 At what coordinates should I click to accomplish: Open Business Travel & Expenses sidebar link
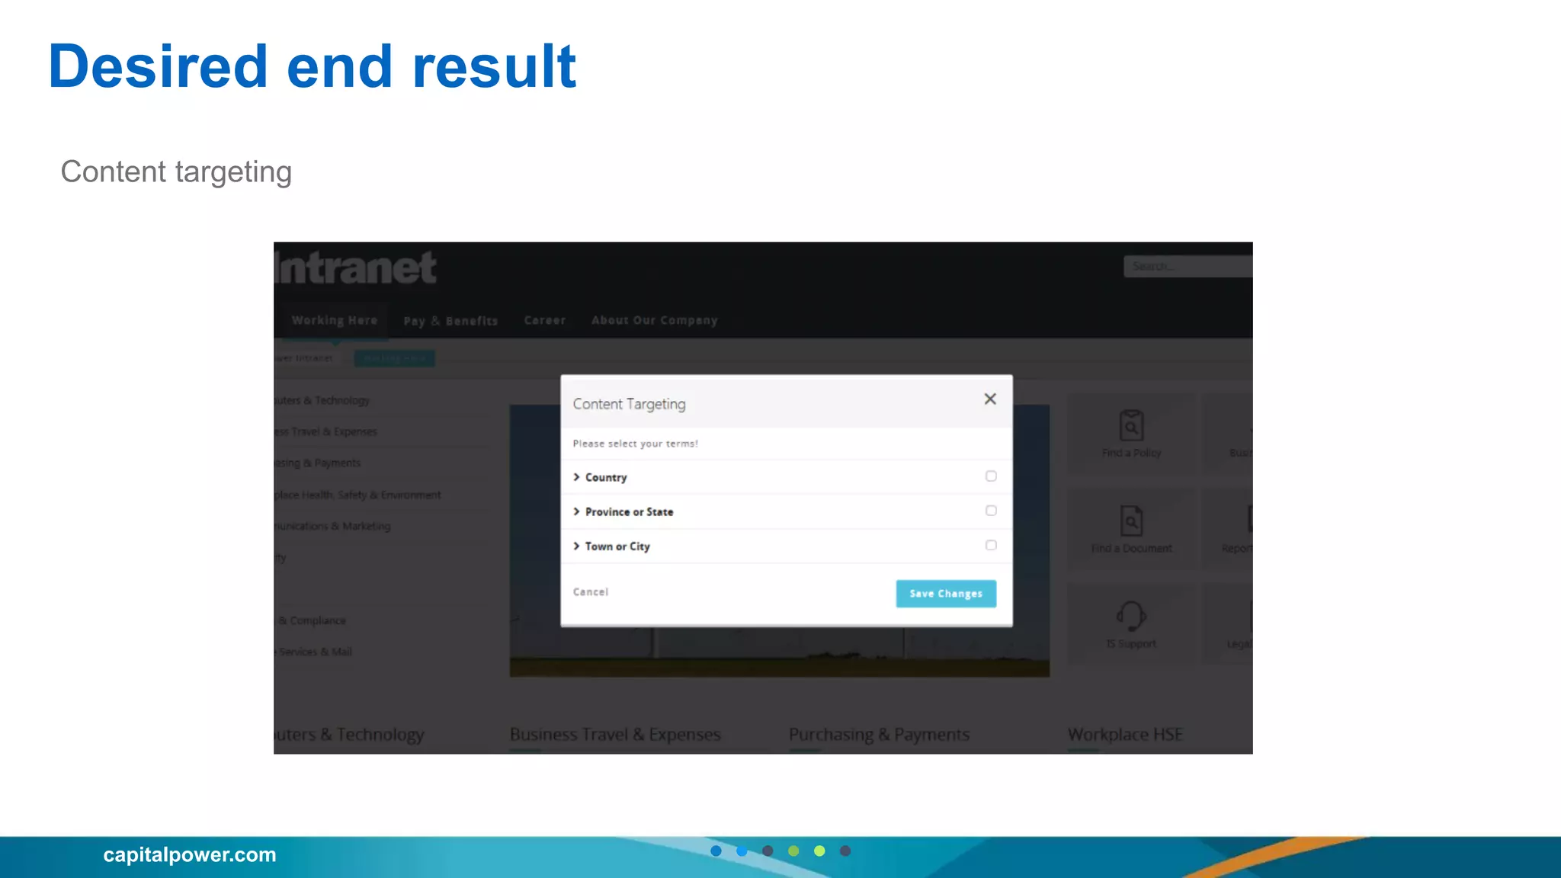coord(326,431)
